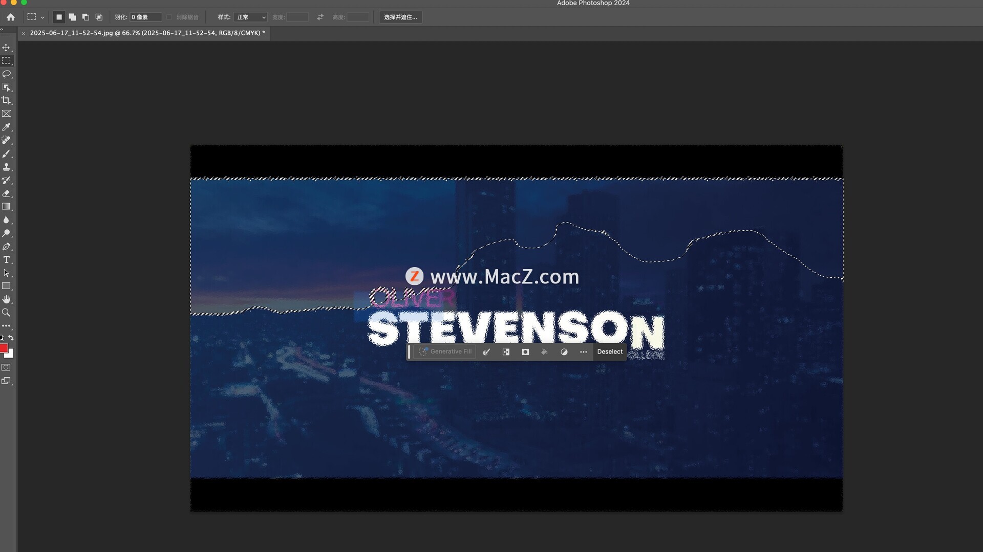983x552 pixels.
Task: Select the Clone Stamp tool
Action: click(x=6, y=167)
